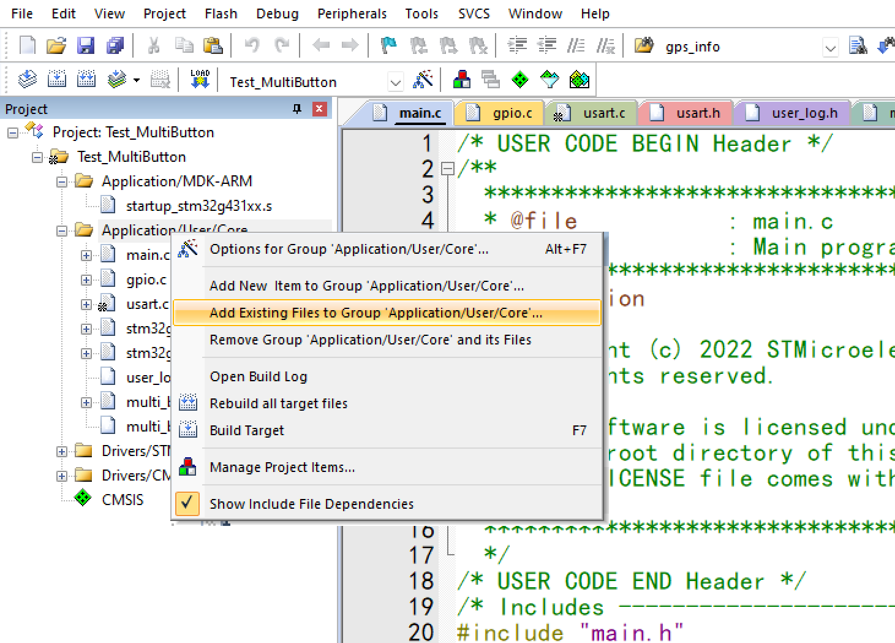Select the CMSIS component in tree
The width and height of the screenshot is (895, 643).
pyautogui.click(x=123, y=500)
